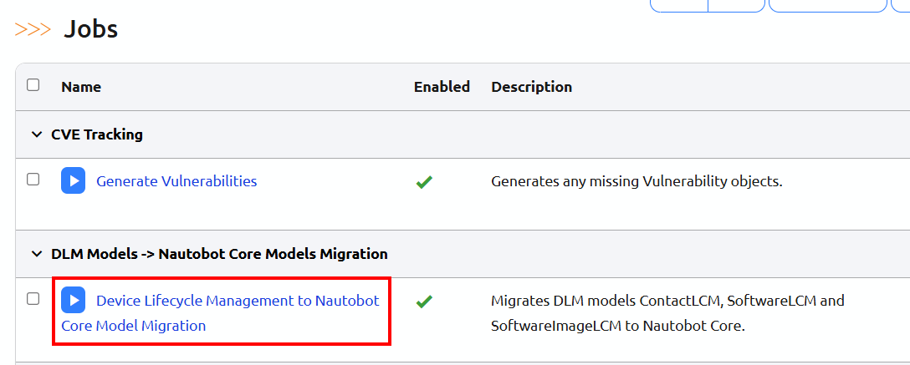This screenshot has height=365, width=910.
Task: Run the Generate Vulnerabilities job via play icon
Action: tap(74, 180)
